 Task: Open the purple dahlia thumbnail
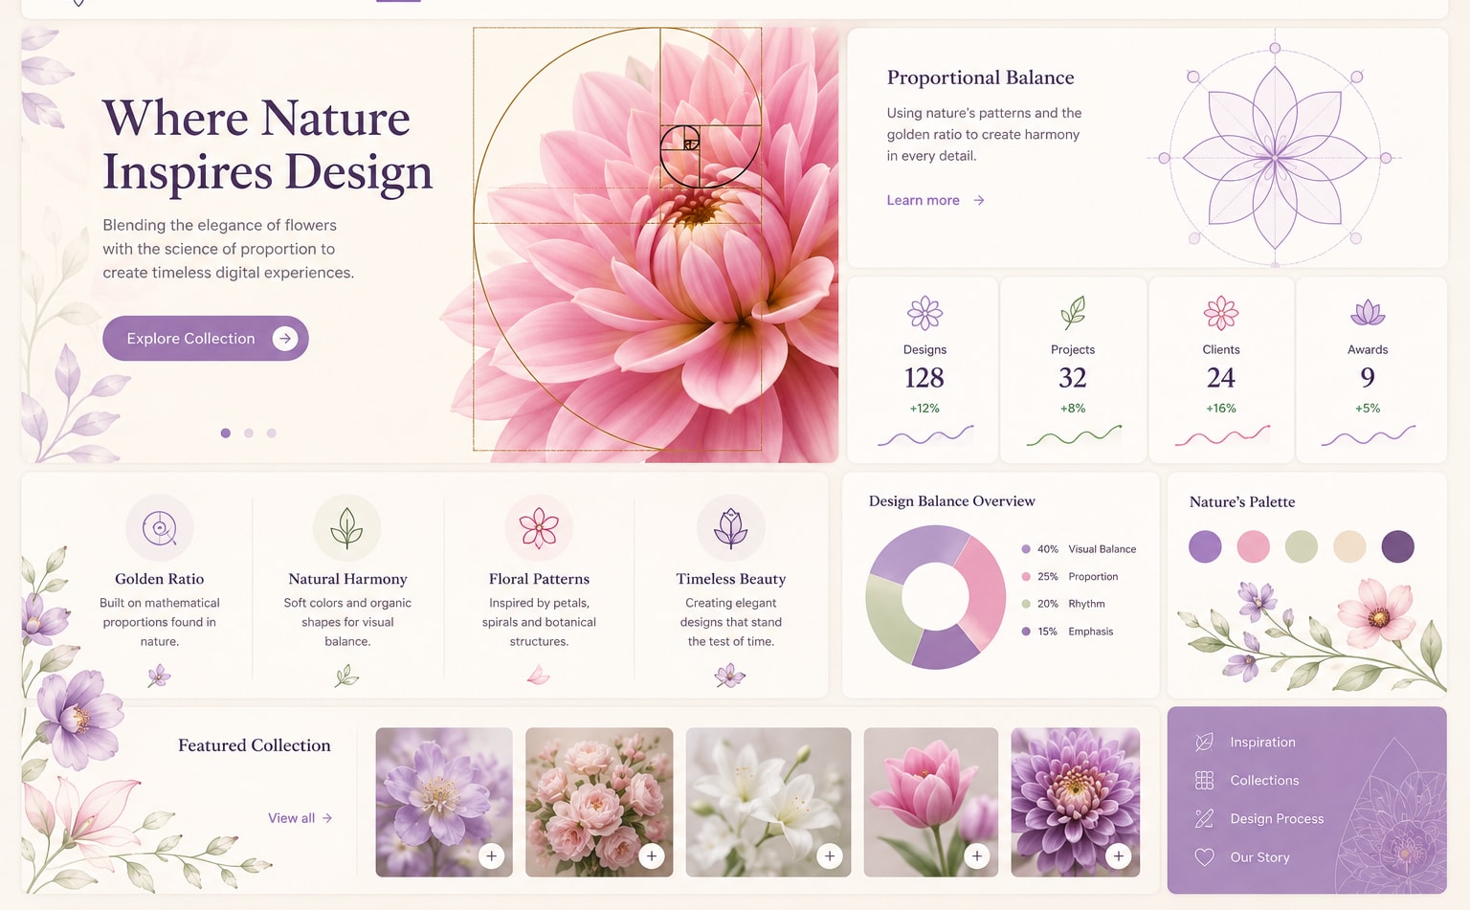click(1076, 802)
